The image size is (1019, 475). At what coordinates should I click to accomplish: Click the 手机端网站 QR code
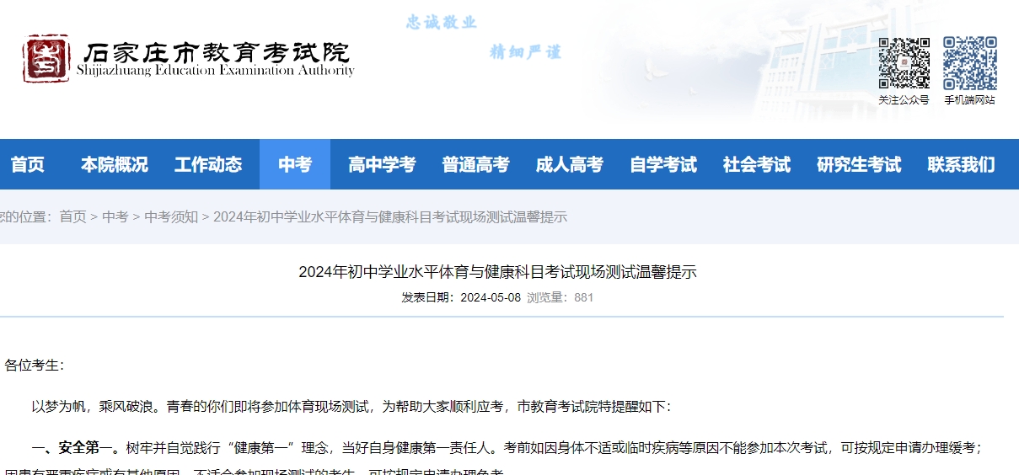pos(969,63)
